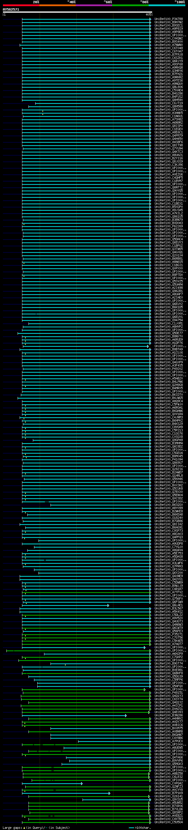Click the UniRef100_Q9GPA9 label

(x=169, y=440)
